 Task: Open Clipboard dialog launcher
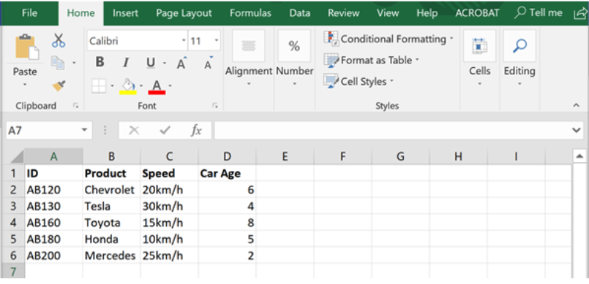click(76, 107)
